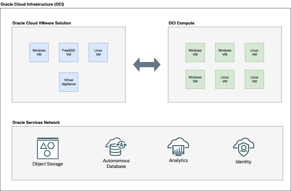Select the bottom-right Linux VM in OCI Compute

[254, 79]
